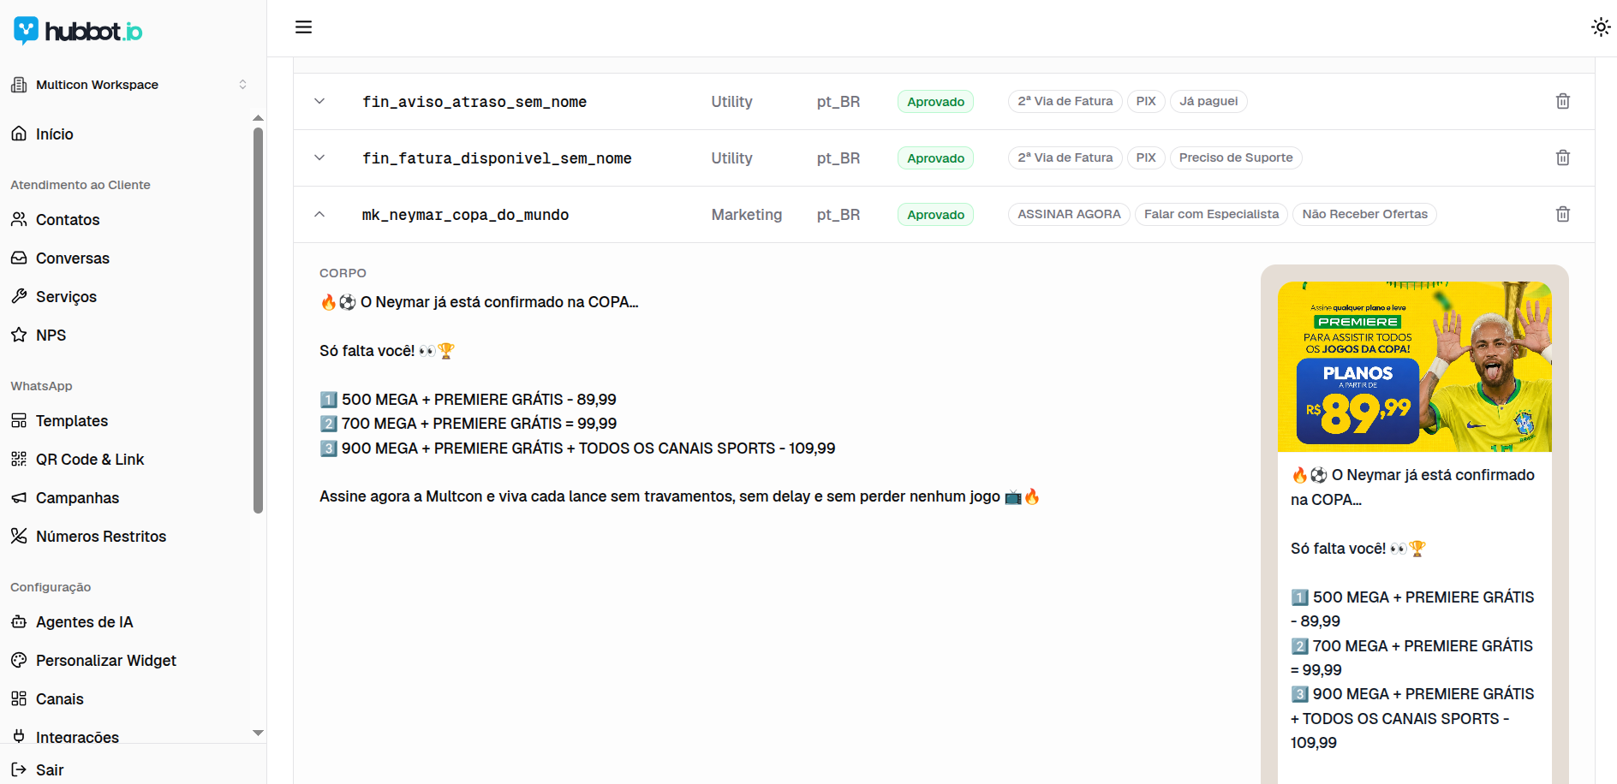Expand fin_aviso_atraso_sem_nome row
Screen dimensions: 1617x784
click(x=319, y=101)
